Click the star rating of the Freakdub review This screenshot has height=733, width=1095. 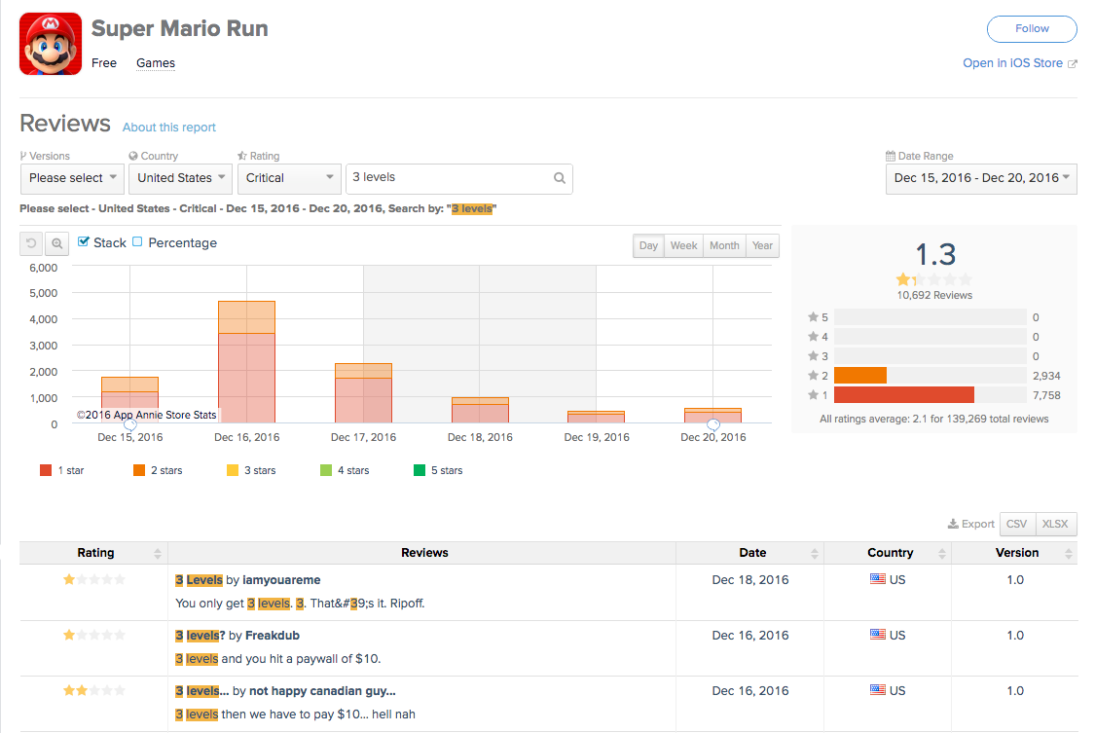click(94, 636)
